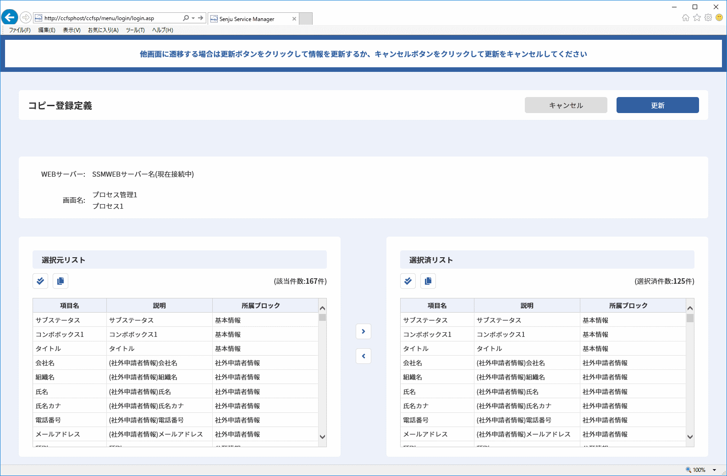Select the メールアドレス row in 選択済リスト

(543, 434)
